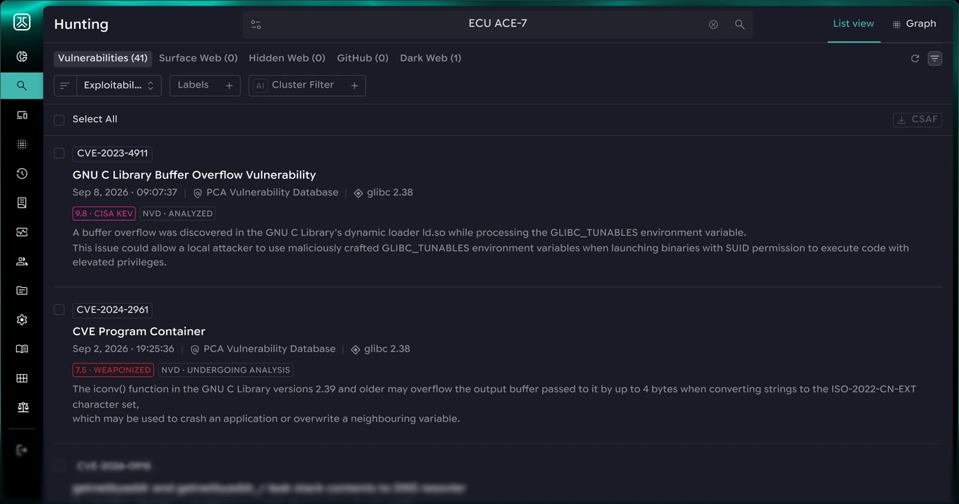Click PCA Vulnerability Database source of CVE-2023-4911
The width and height of the screenshot is (959, 504).
(266, 193)
